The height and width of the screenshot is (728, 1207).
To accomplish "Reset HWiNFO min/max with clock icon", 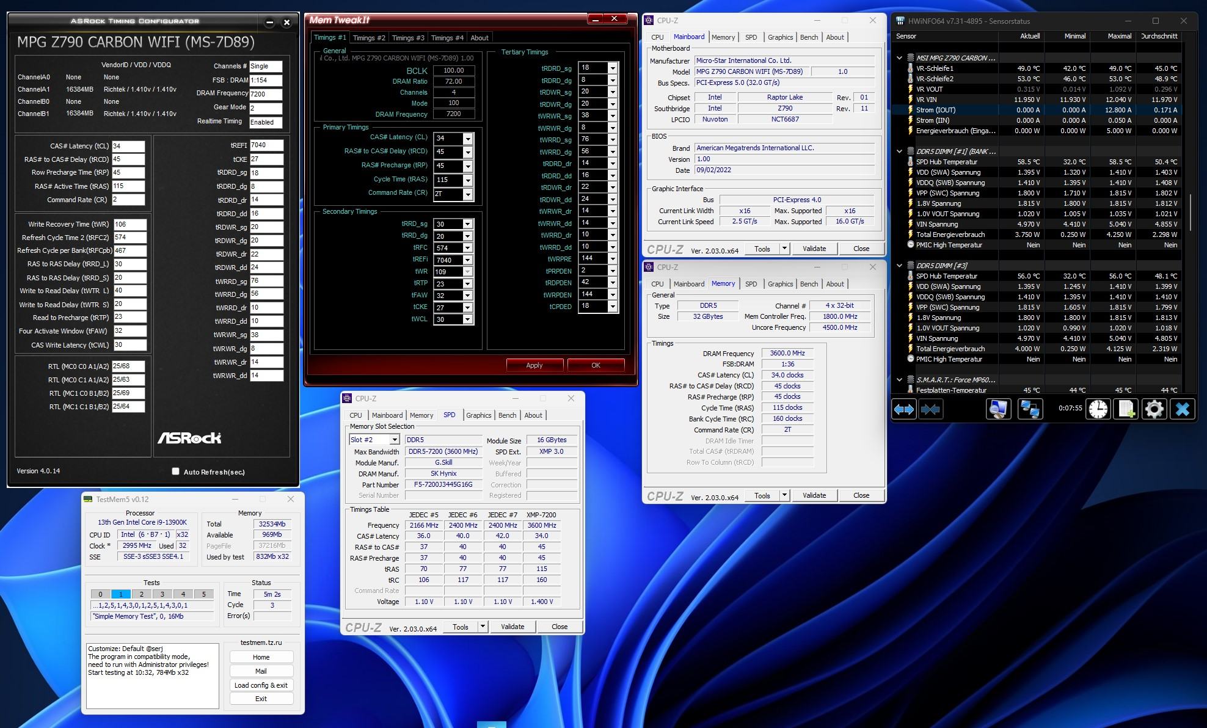I will tap(1098, 409).
